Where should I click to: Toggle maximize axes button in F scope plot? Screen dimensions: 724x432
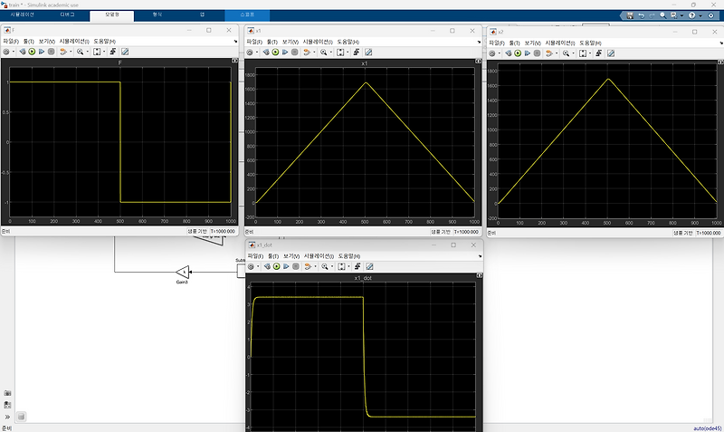click(234, 61)
